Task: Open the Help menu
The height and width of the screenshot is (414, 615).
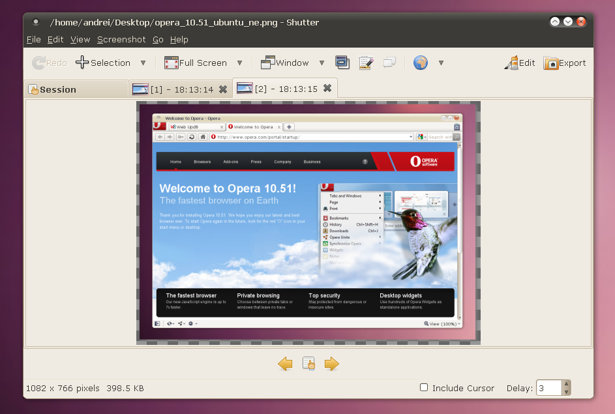Action: [179, 40]
